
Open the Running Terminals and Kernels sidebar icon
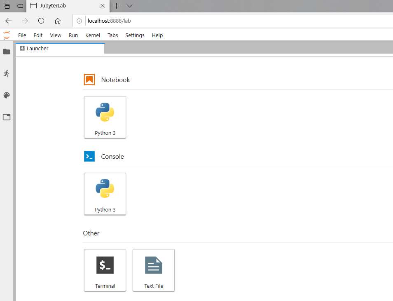click(7, 73)
